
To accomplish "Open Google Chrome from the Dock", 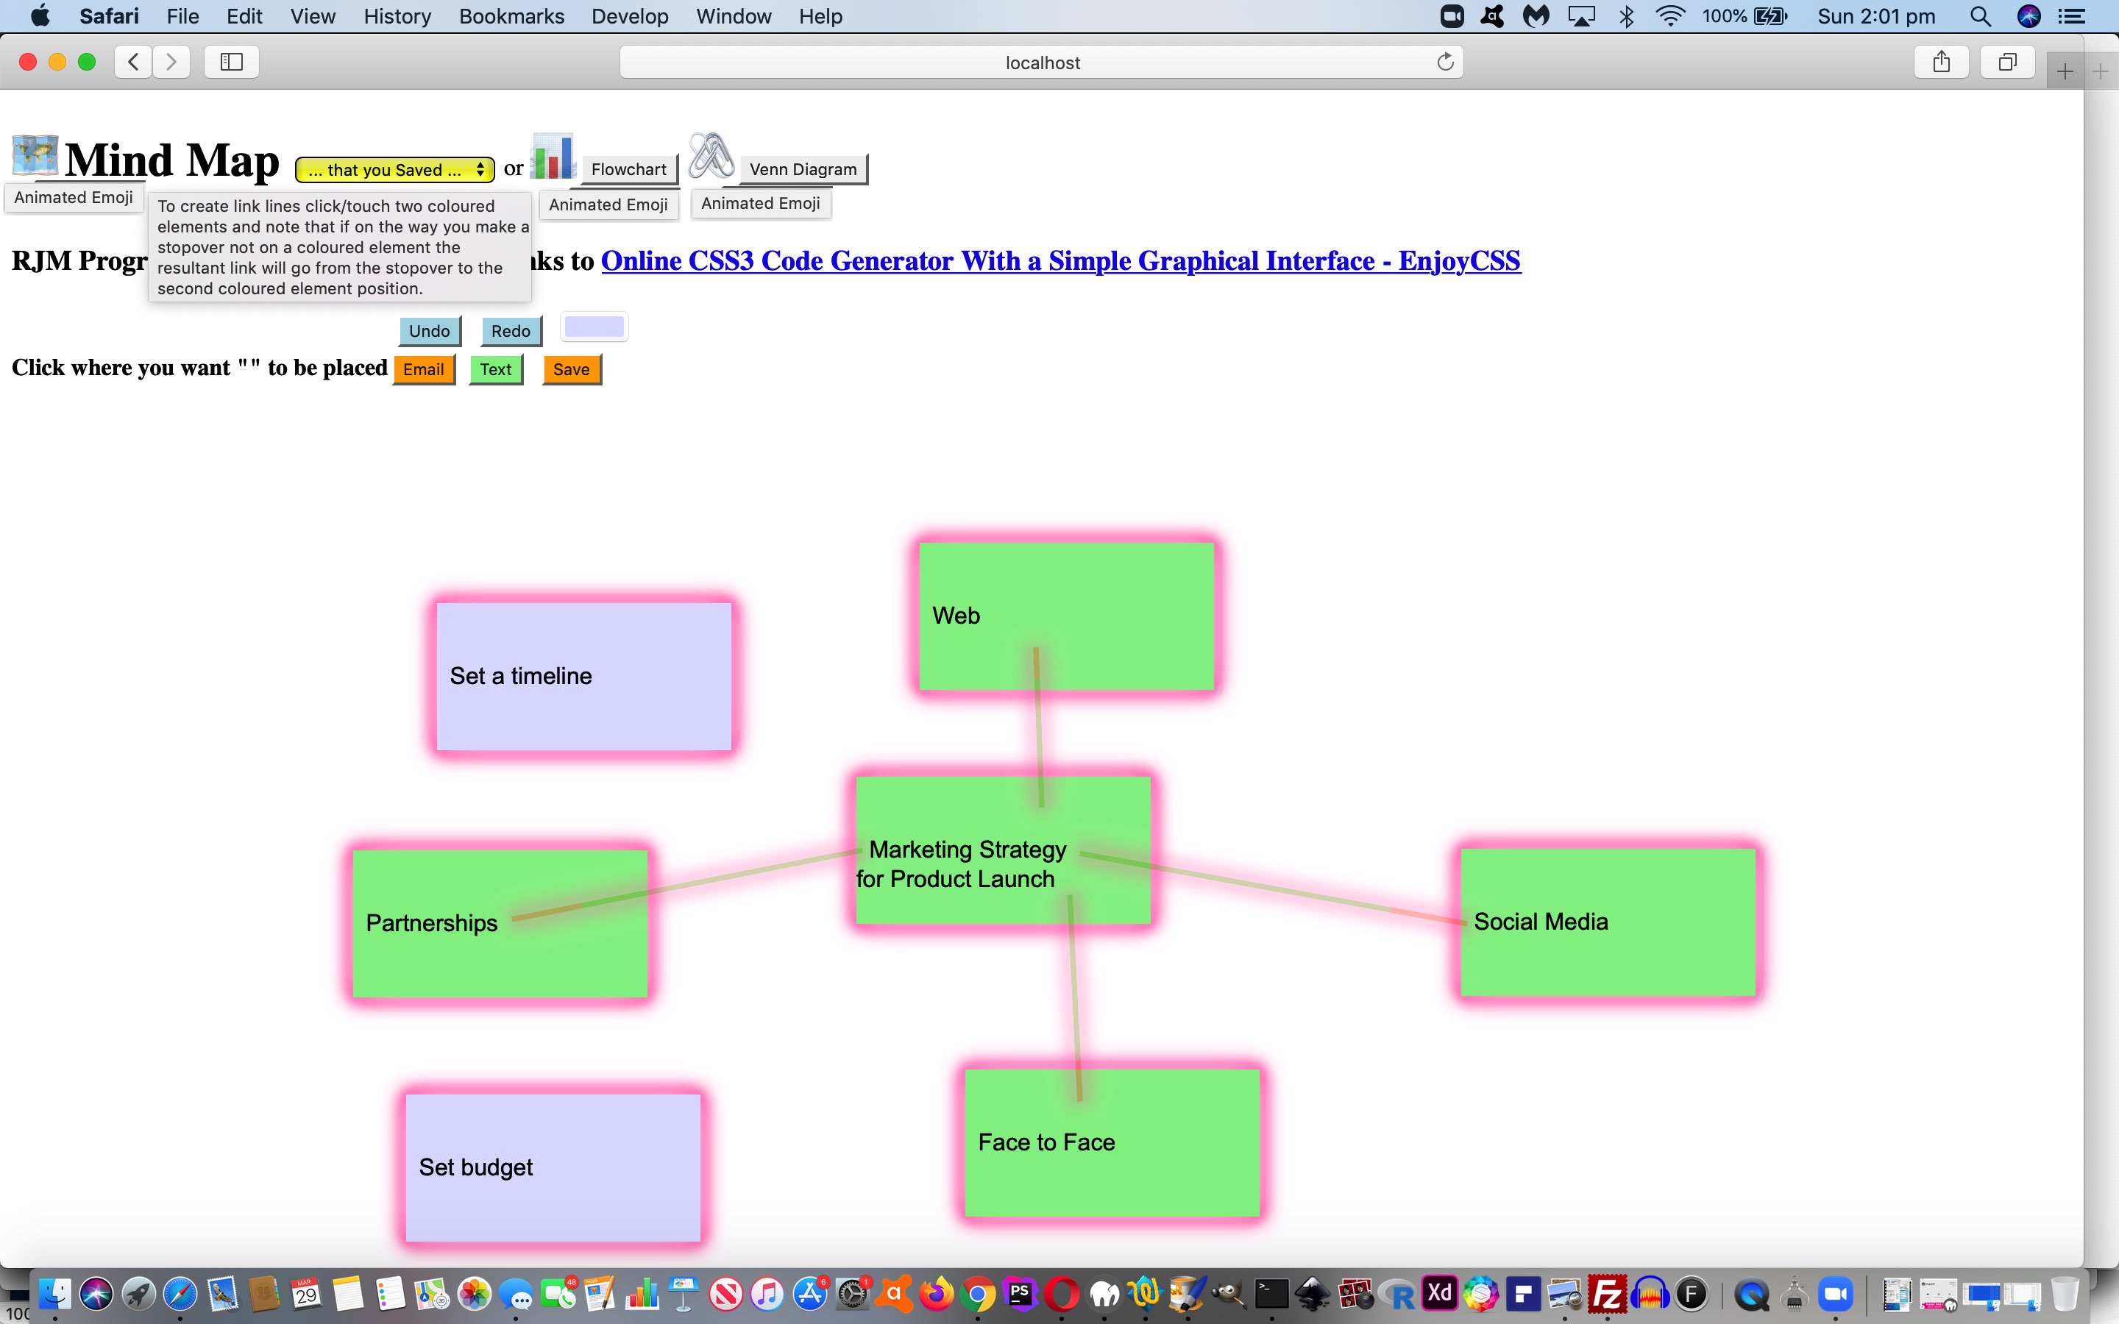I will pyautogui.click(x=978, y=1293).
